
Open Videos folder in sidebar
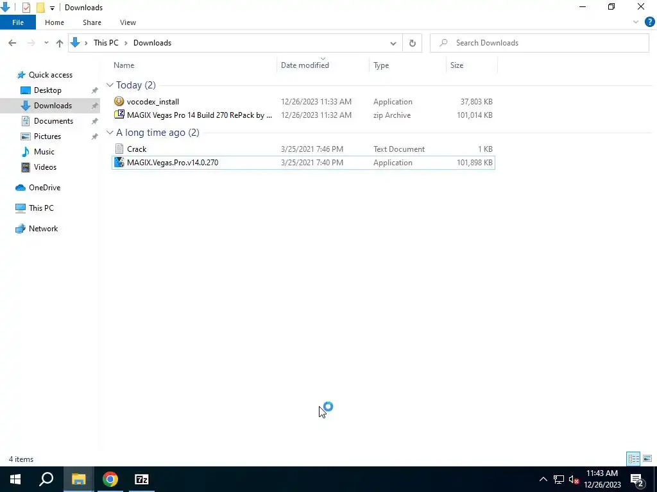(45, 167)
